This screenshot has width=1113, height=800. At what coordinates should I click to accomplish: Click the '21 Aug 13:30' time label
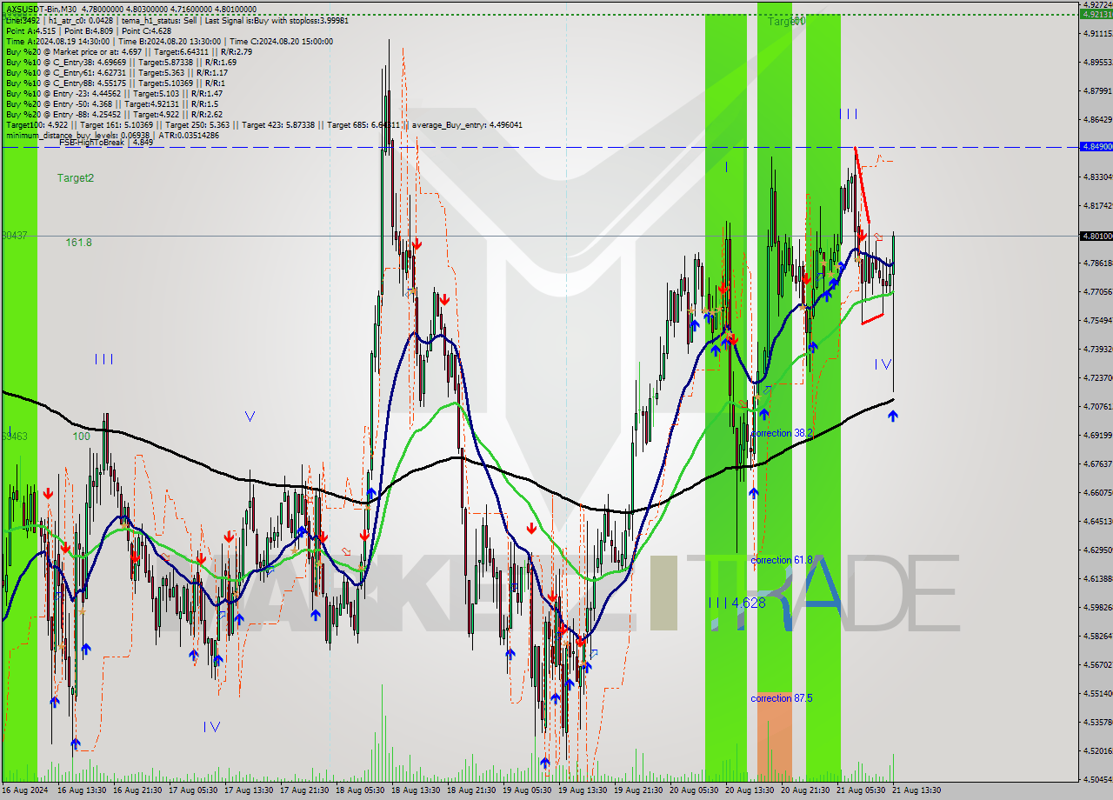(x=916, y=790)
